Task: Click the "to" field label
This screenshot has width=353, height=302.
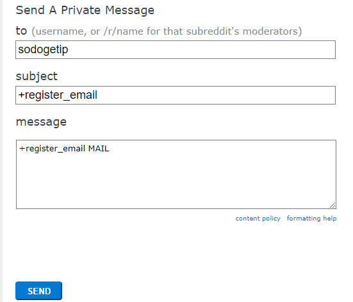Action: tap(21, 31)
